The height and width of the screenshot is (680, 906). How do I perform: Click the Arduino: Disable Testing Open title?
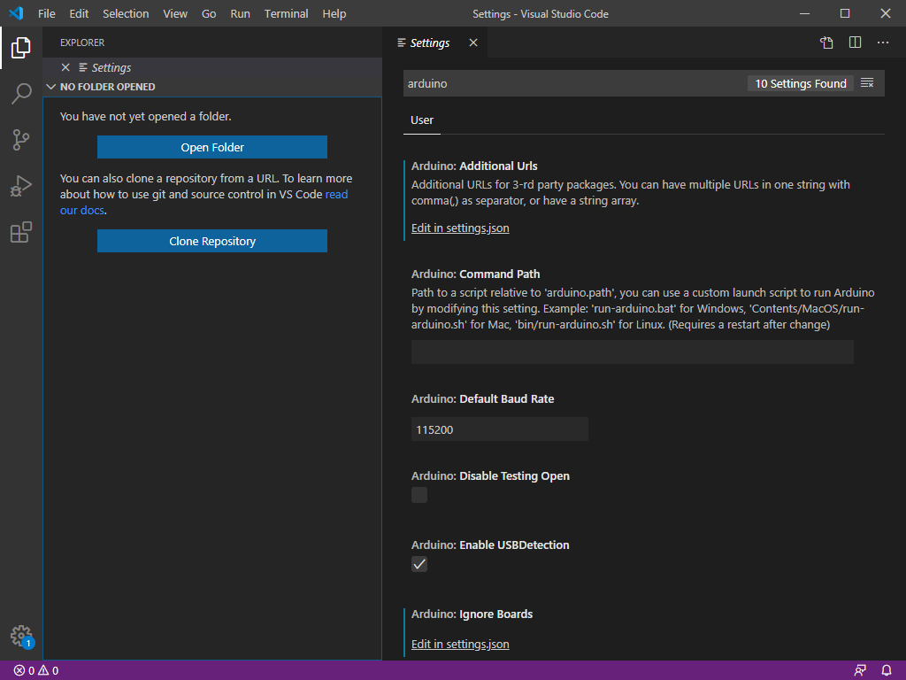point(490,475)
